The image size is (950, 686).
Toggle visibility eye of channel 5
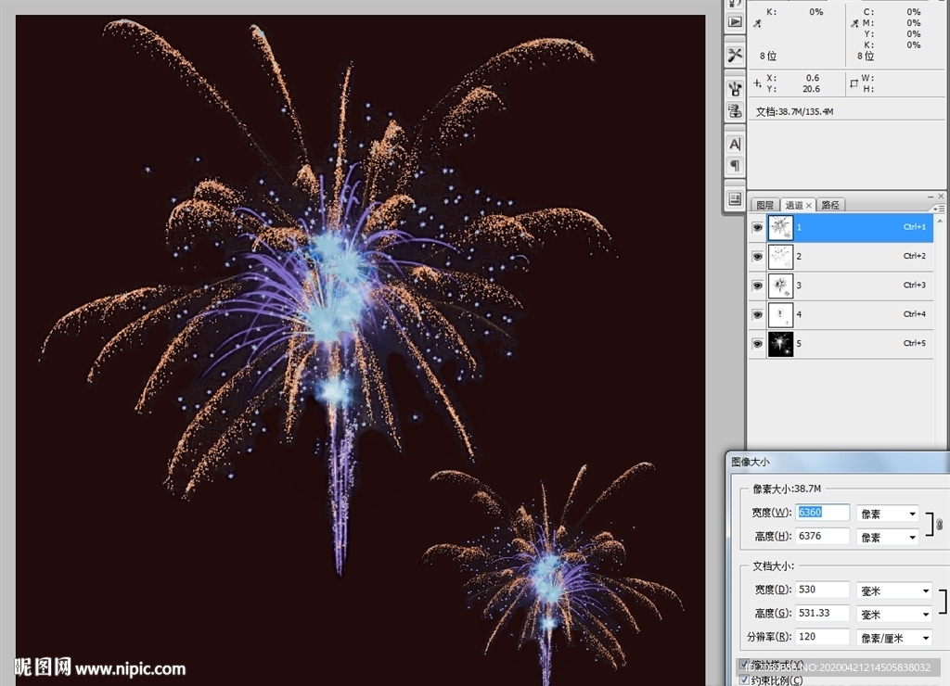pos(757,344)
